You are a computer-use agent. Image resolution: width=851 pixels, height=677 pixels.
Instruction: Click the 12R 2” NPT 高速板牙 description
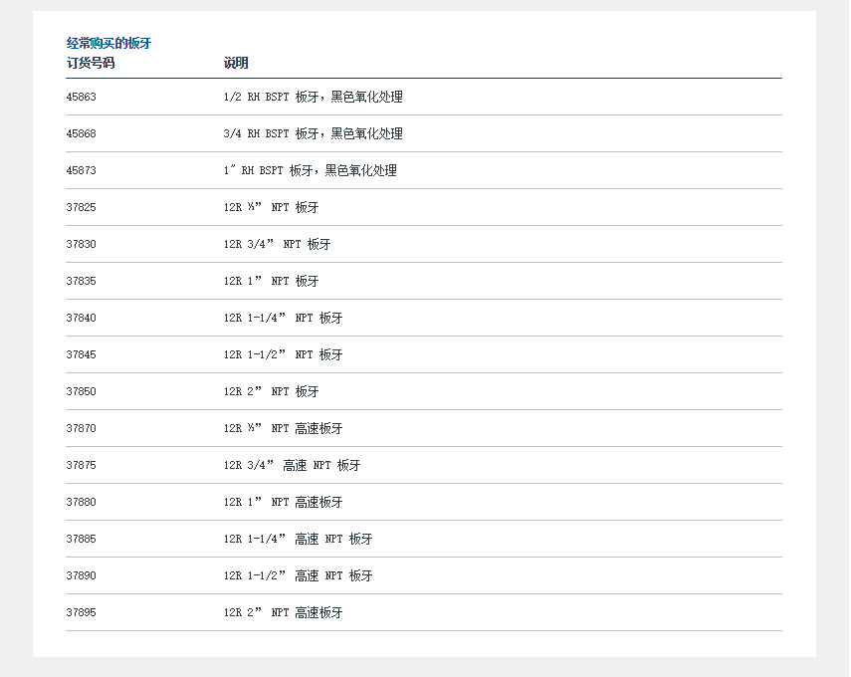(283, 613)
